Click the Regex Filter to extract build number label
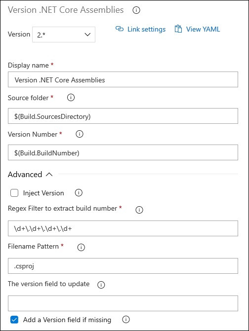The height and width of the screenshot is (331, 249). (62, 208)
